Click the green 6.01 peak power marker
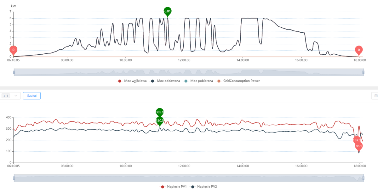The height and width of the screenshot is (191, 378). (168, 12)
